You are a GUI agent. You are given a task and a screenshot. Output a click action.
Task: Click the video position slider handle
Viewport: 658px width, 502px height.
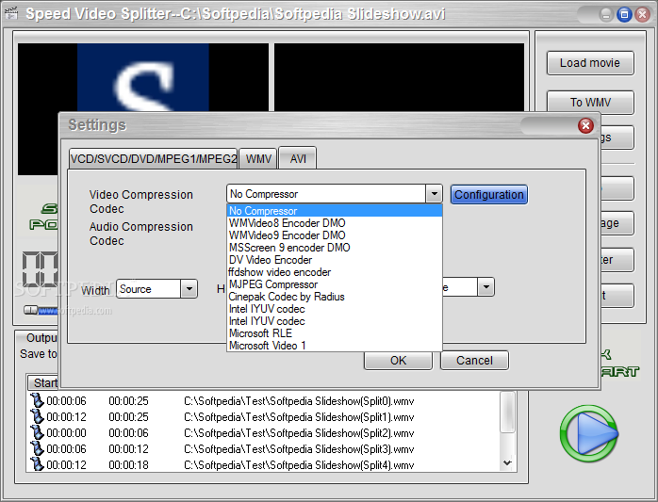(30, 310)
